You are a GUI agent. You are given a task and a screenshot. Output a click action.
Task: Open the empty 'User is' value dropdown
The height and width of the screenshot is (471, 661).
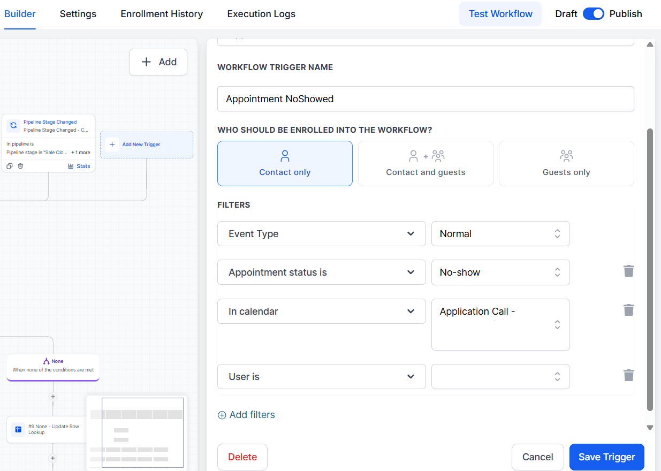(500, 377)
